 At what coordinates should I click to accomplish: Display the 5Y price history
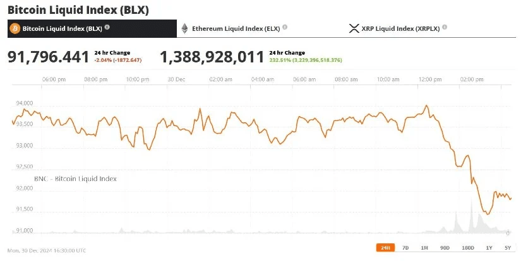point(507,246)
